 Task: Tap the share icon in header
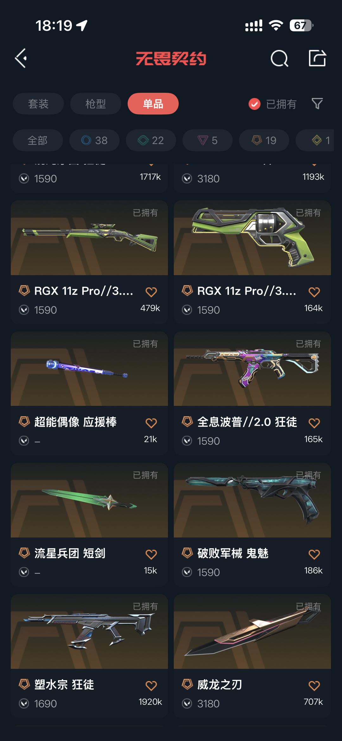click(x=317, y=58)
